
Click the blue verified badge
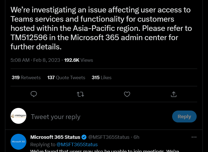84,137
